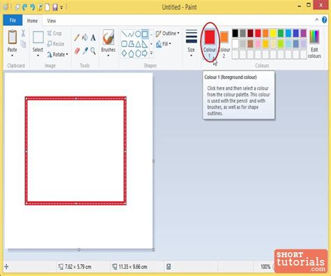331x276 pixels.
Task: Select the Pencil tool
Action: [77, 37]
